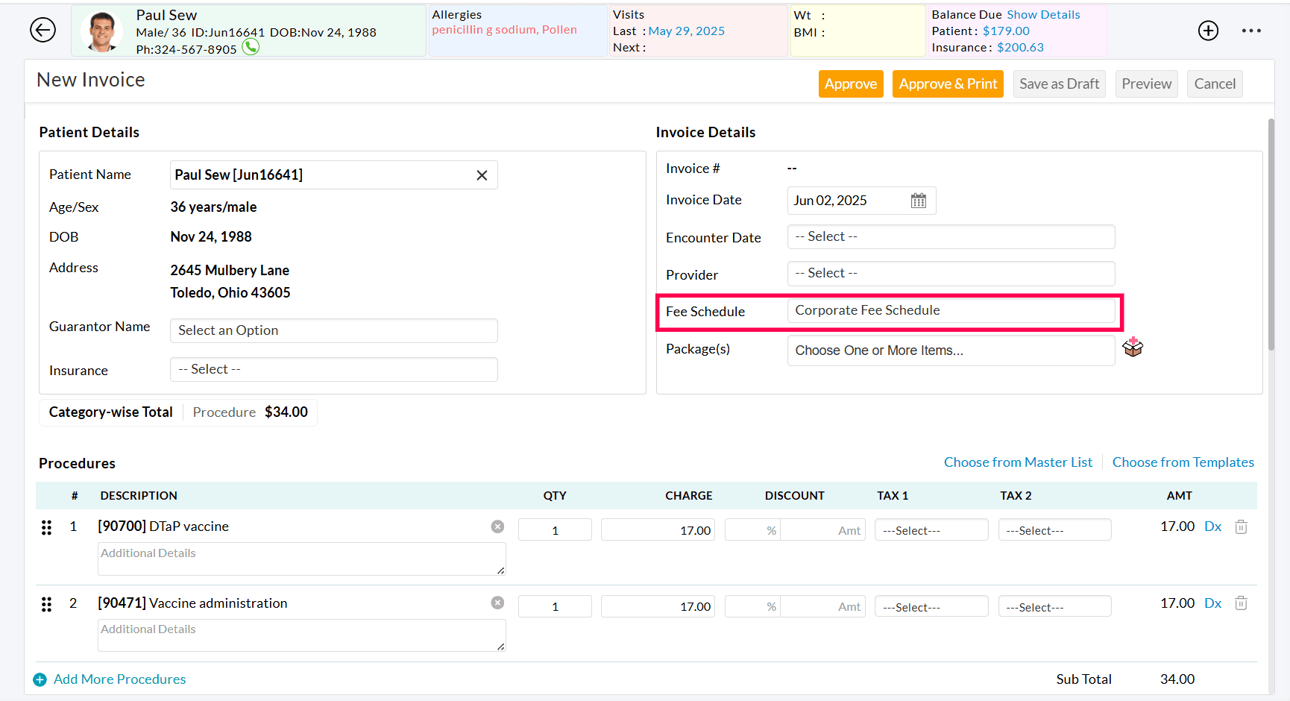Open the Encounter Date dropdown
The height and width of the screenshot is (701, 1290).
pos(951,236)
